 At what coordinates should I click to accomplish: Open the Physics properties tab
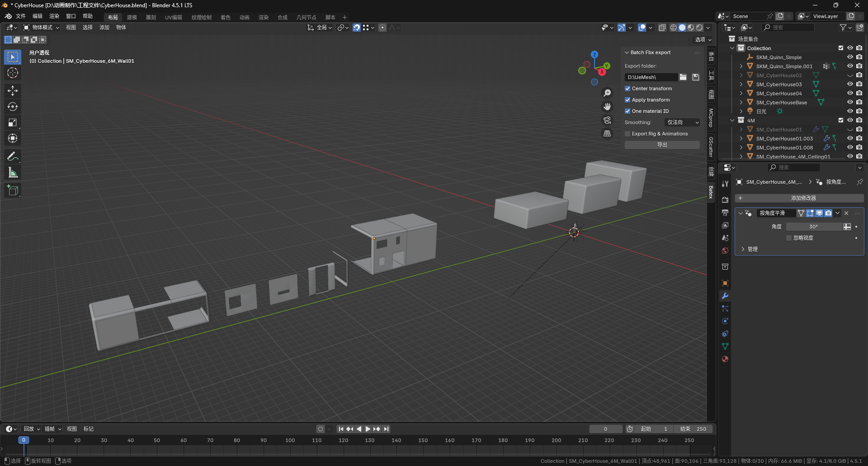pos(725,321)
